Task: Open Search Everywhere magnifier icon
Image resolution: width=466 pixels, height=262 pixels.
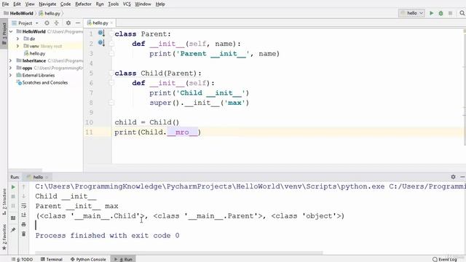Action: click(x=462, y=13)
